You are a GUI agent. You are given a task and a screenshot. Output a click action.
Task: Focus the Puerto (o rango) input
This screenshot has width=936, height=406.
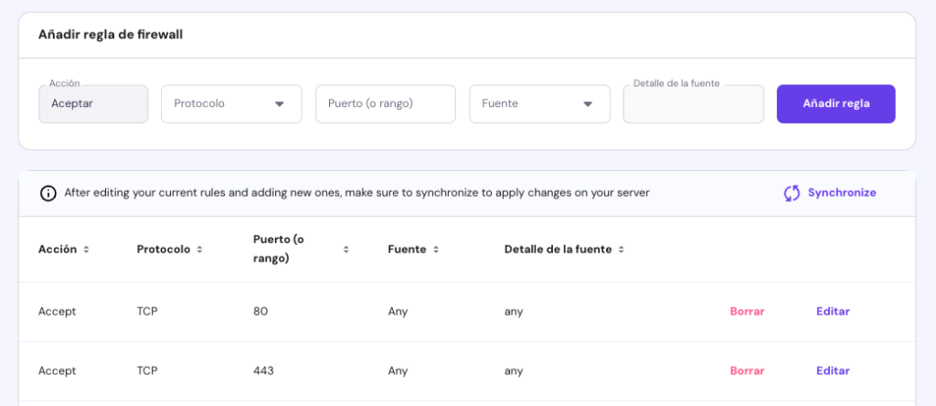tap(385, 104)
